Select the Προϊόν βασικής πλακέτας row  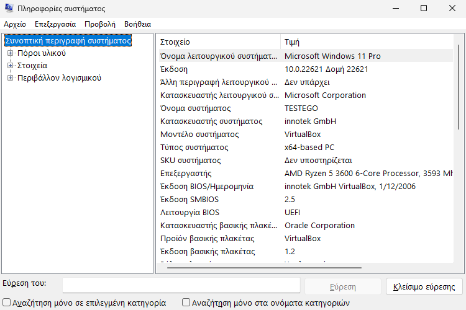click(x=306, y=239)
